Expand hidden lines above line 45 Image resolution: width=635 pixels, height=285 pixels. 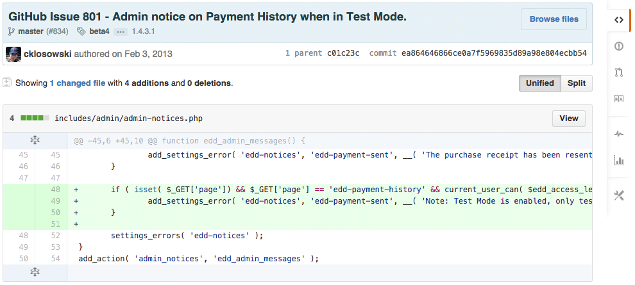point(35,141)
